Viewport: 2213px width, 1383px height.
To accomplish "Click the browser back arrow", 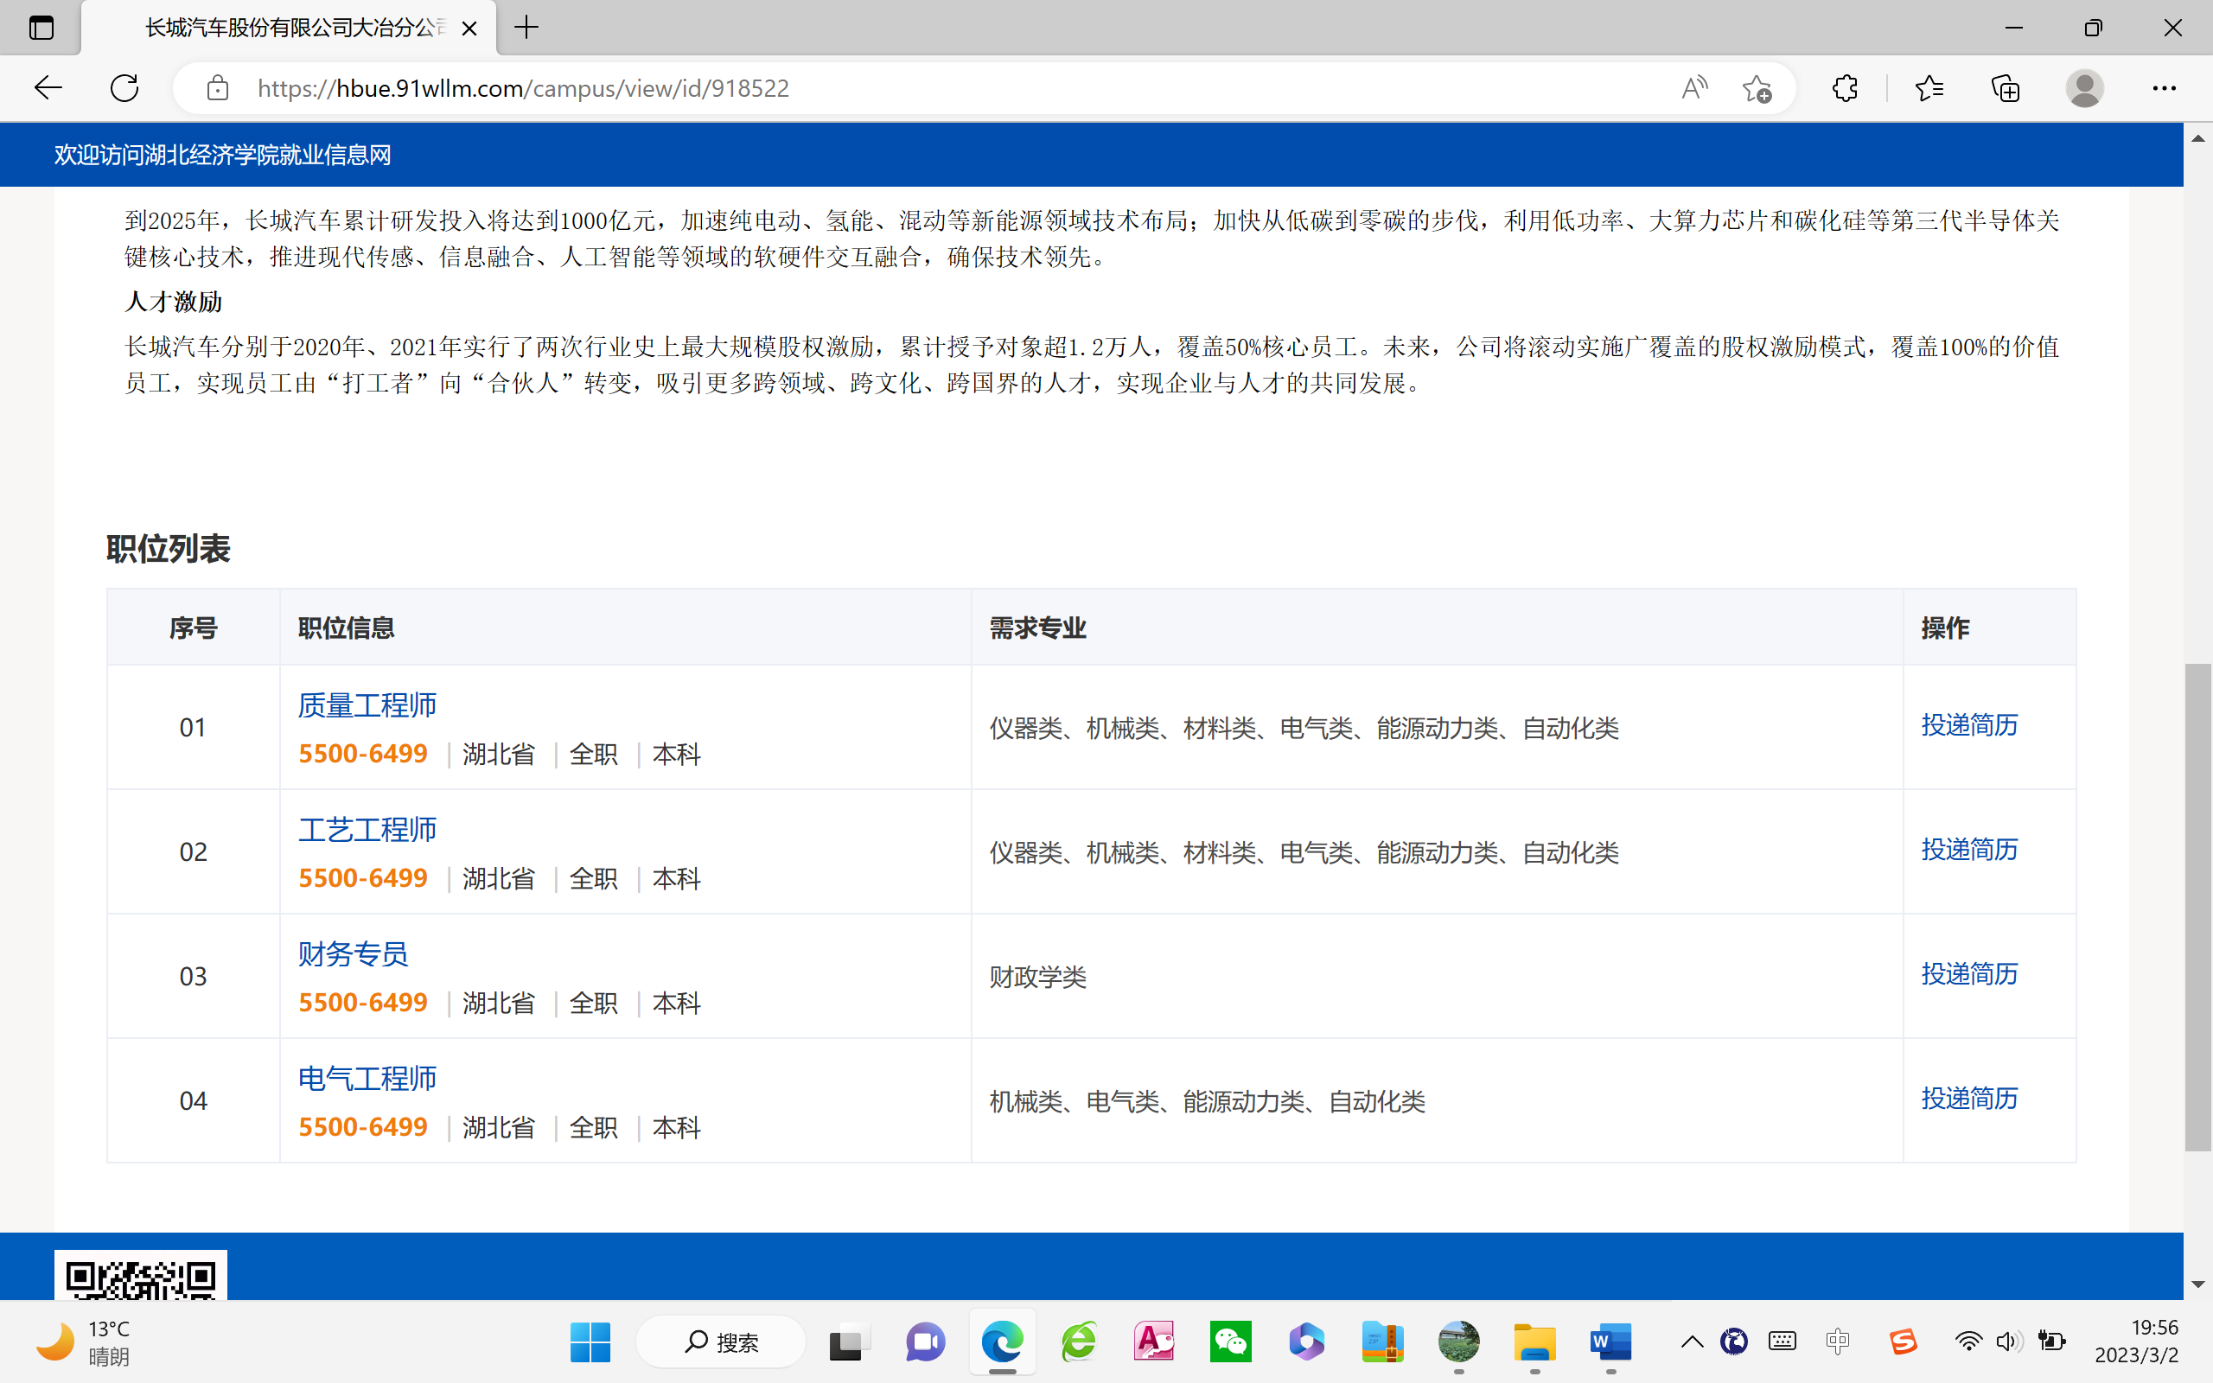I will click(x=48, y=88).
